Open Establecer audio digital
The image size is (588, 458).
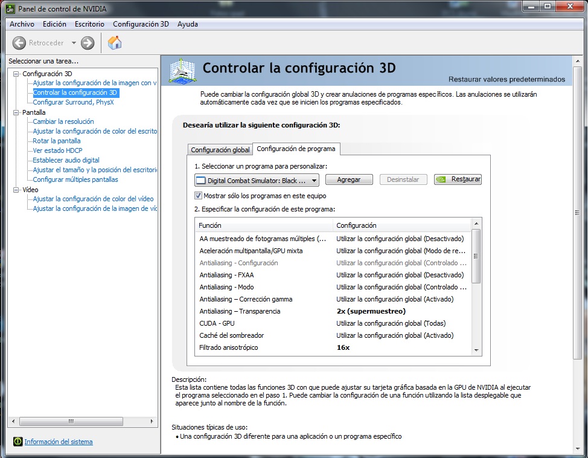tap(66, 160)
